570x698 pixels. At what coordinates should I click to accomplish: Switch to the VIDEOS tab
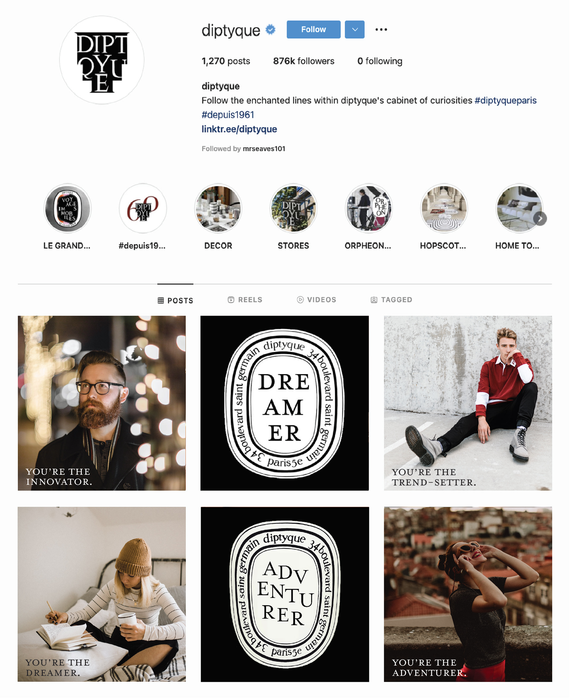click(316, 300)
